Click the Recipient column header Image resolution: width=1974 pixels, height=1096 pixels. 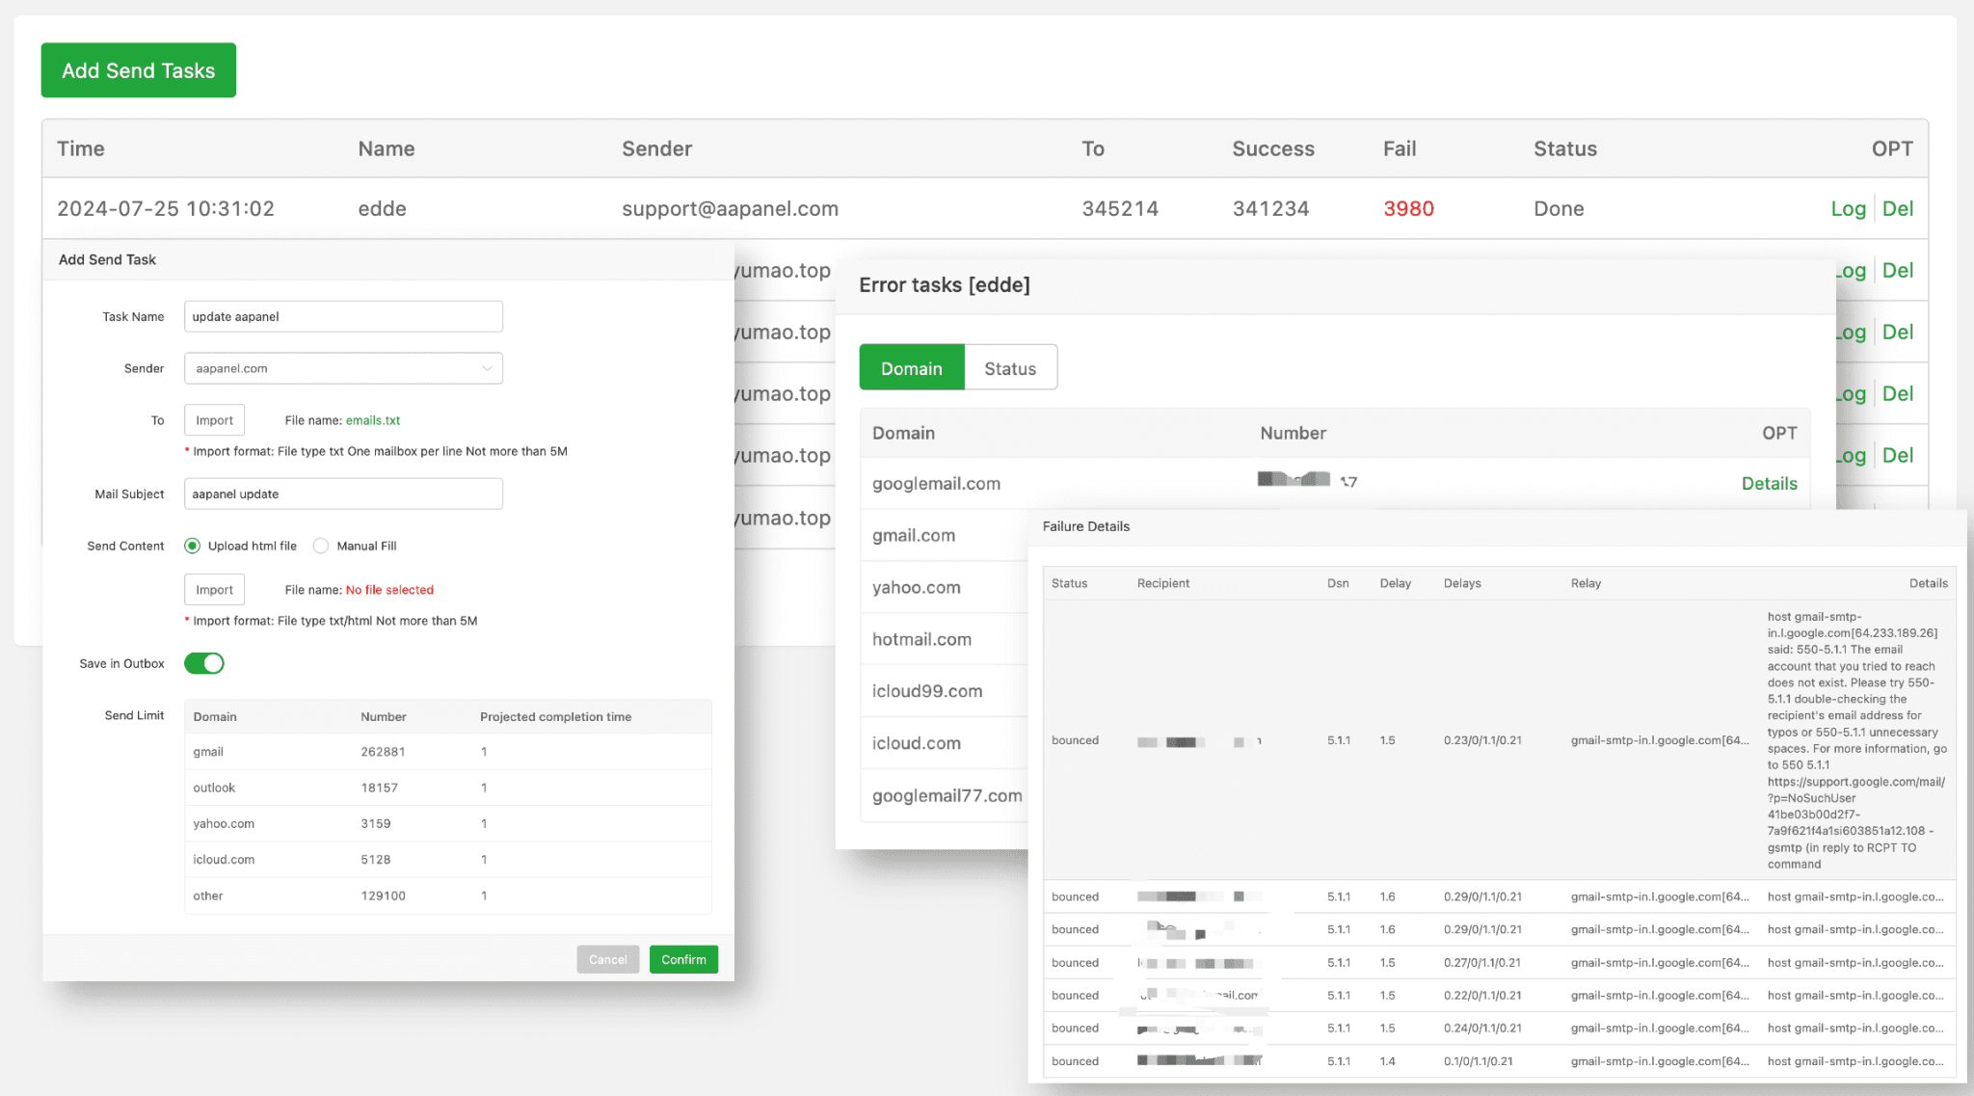click(x=1162, y=583)
